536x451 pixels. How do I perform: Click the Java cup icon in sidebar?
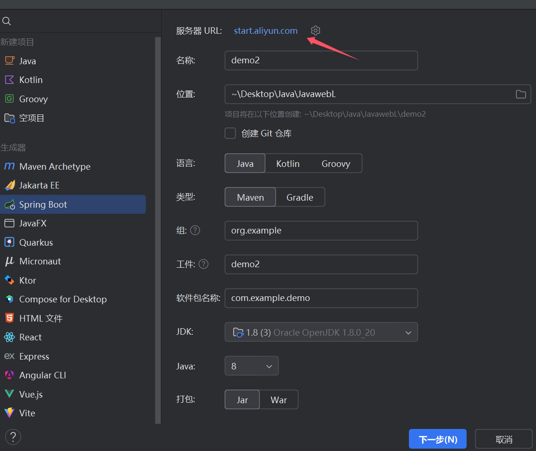click(9, 61)
